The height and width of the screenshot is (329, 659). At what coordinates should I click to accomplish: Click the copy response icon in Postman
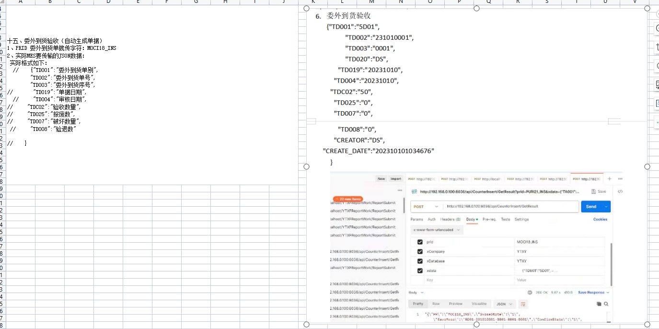click(599, 304)
